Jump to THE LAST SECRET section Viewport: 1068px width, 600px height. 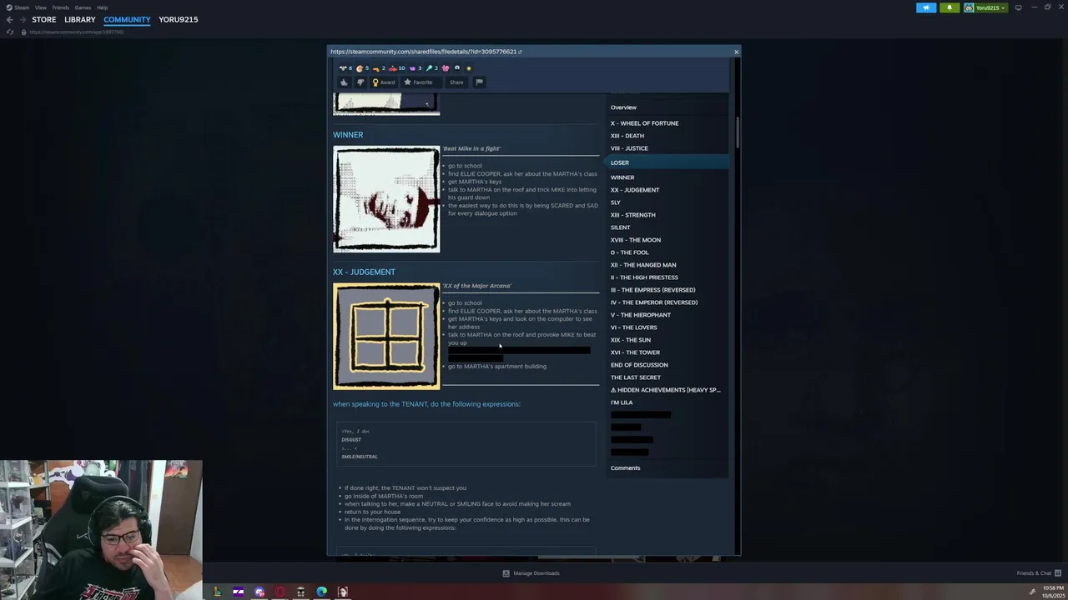pos(635,377)
